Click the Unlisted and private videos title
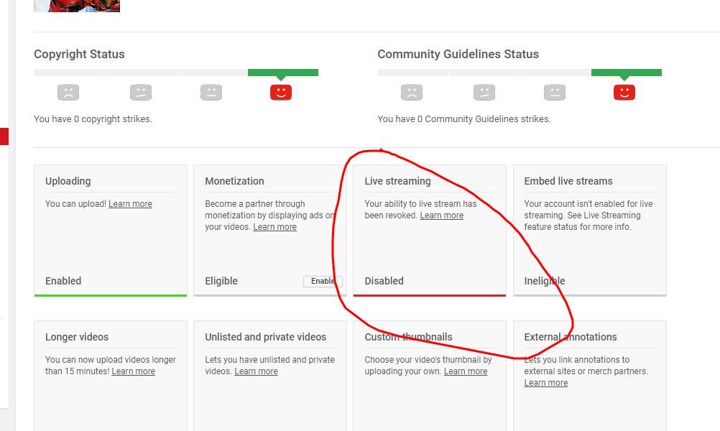This screenshot has height=431, width=720. point(266,337)
